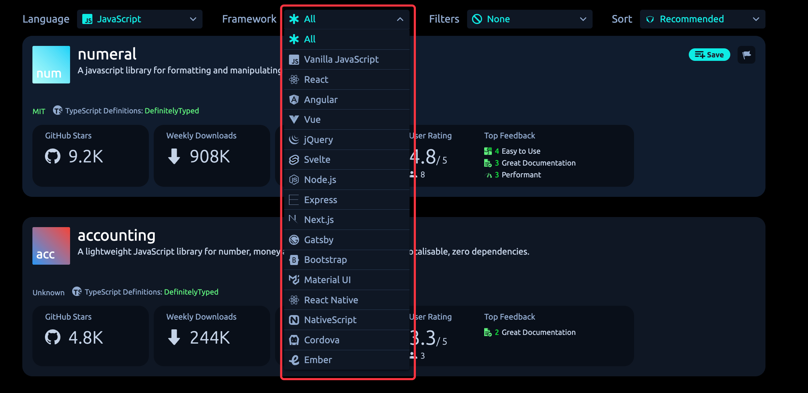The height and width of the screenshot is (393, 808).
Task: Select the Cordova framework option
Action: pos(321,340)
